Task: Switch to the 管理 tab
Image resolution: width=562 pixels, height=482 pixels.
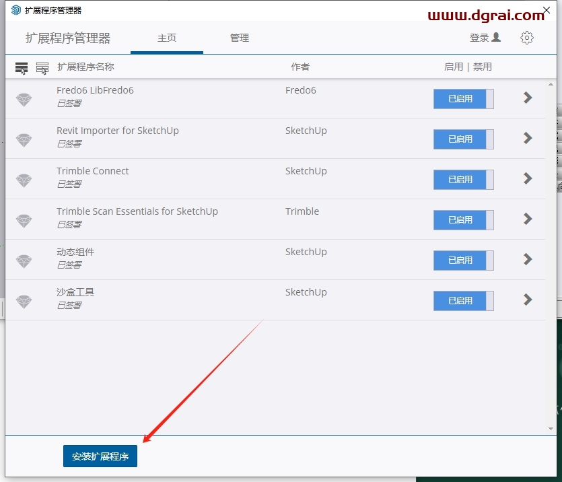Action: (x=240, y=38)
